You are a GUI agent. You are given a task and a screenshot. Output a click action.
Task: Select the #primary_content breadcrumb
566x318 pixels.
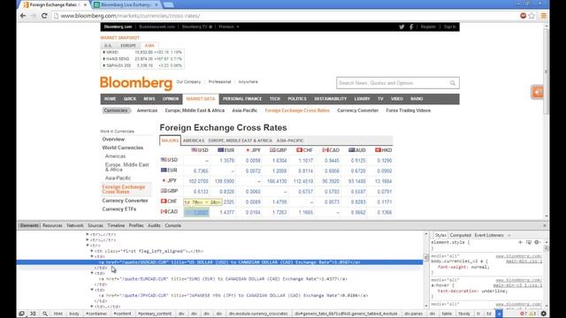point(155,314)
